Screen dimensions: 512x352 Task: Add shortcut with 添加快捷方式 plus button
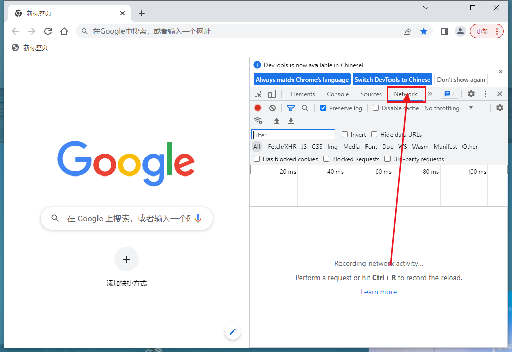(x=127, y=259)
